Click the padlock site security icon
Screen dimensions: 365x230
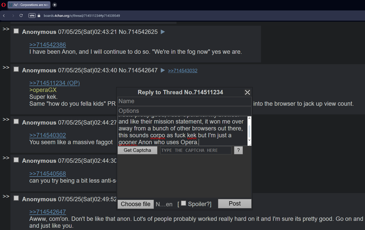tap(39, 16)
